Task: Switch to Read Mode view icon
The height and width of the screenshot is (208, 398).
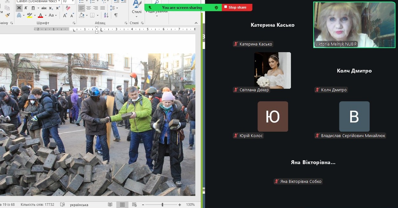Action: [x=110, y=205]
